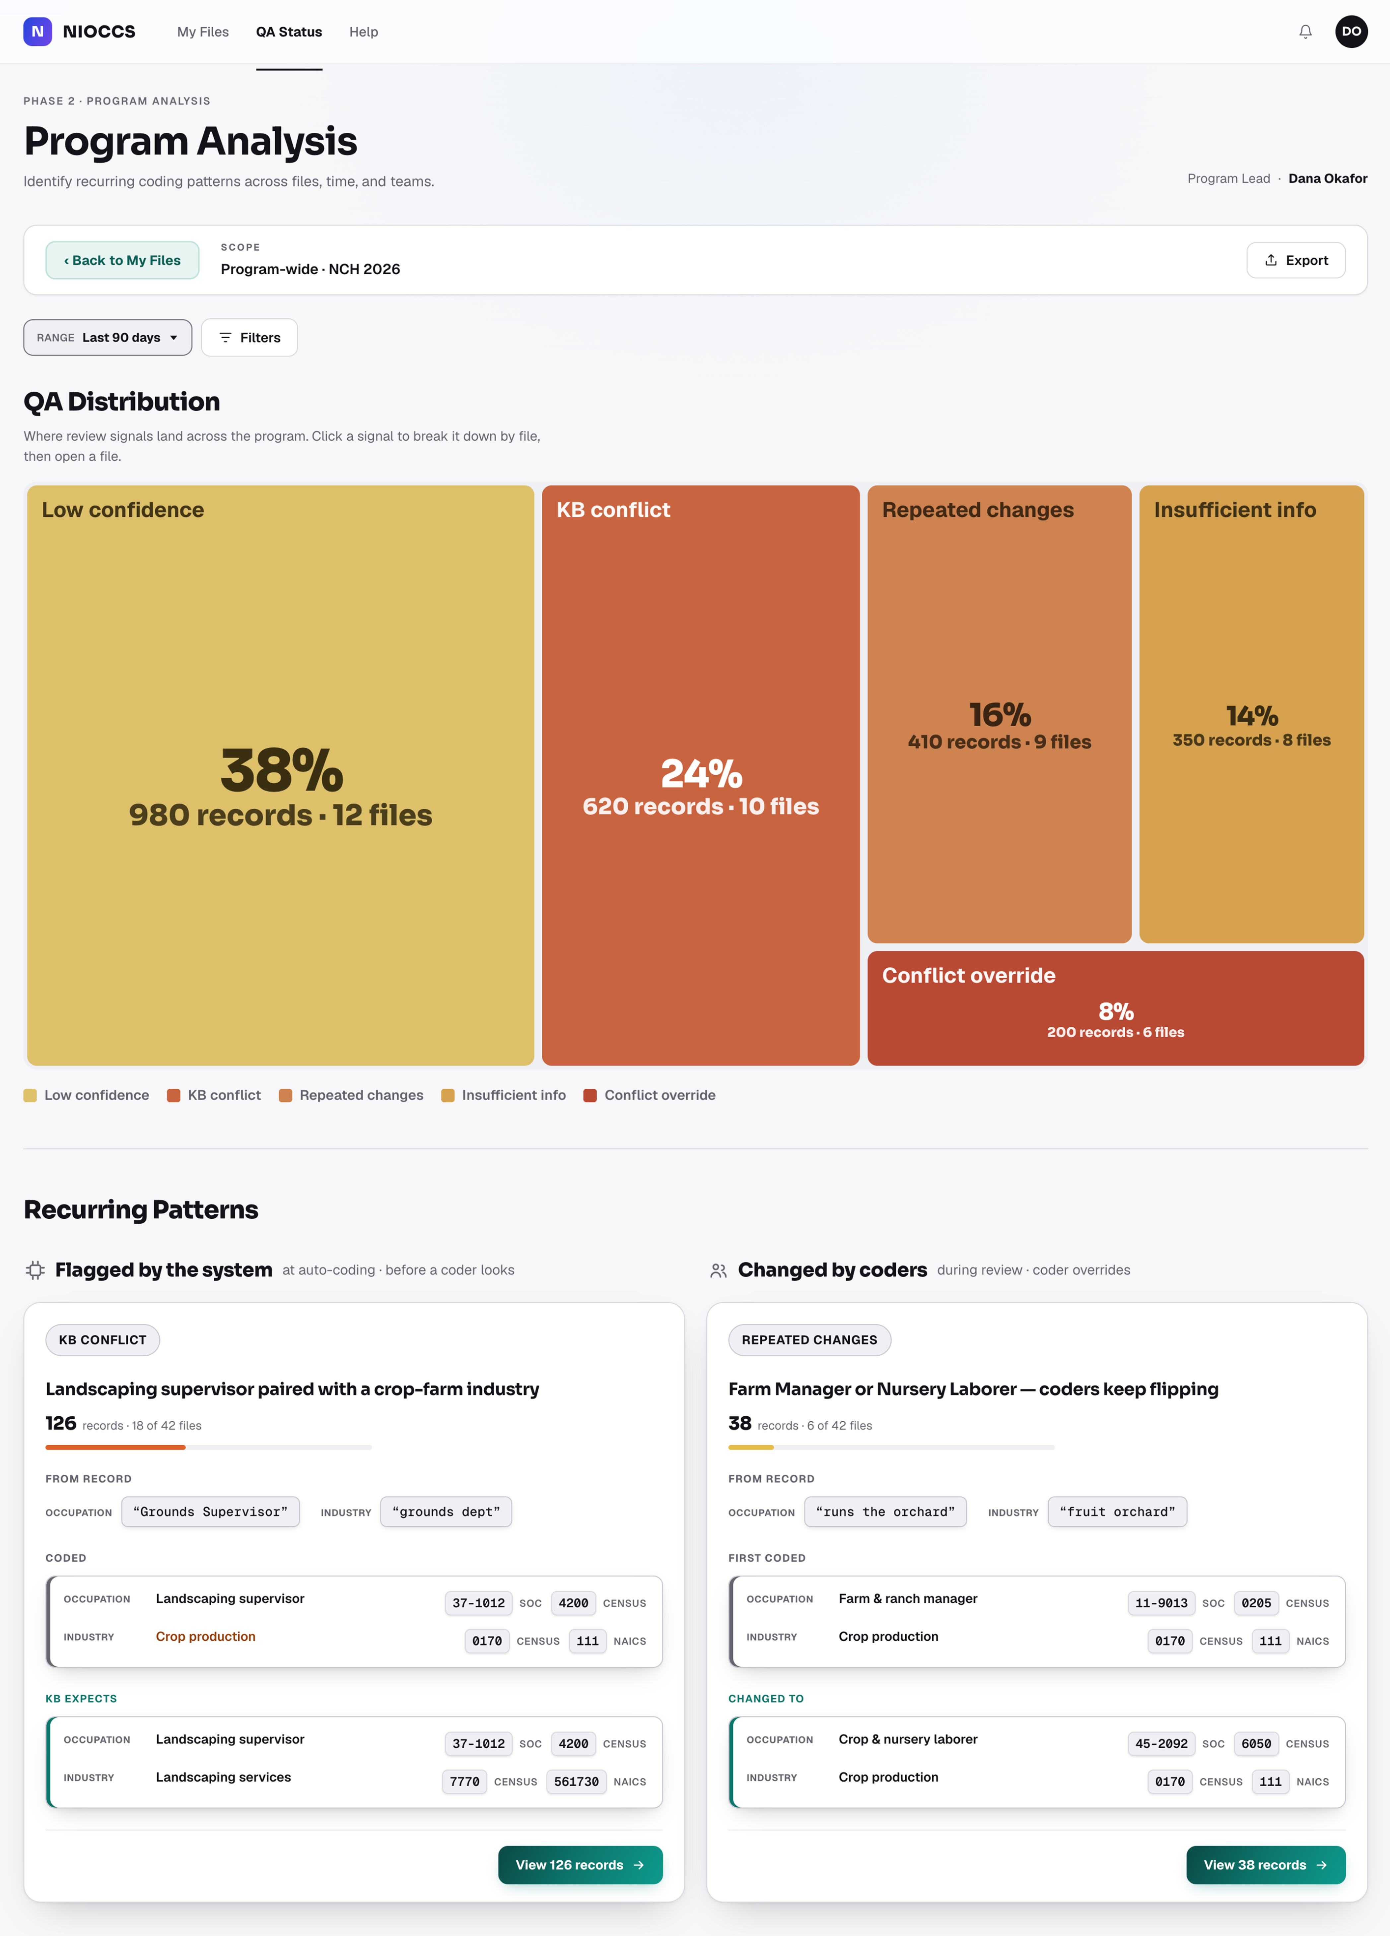Open the Range Last 90 days dropdown
This screenshot has height=1936, width=1390.
[x=107, y=338]
